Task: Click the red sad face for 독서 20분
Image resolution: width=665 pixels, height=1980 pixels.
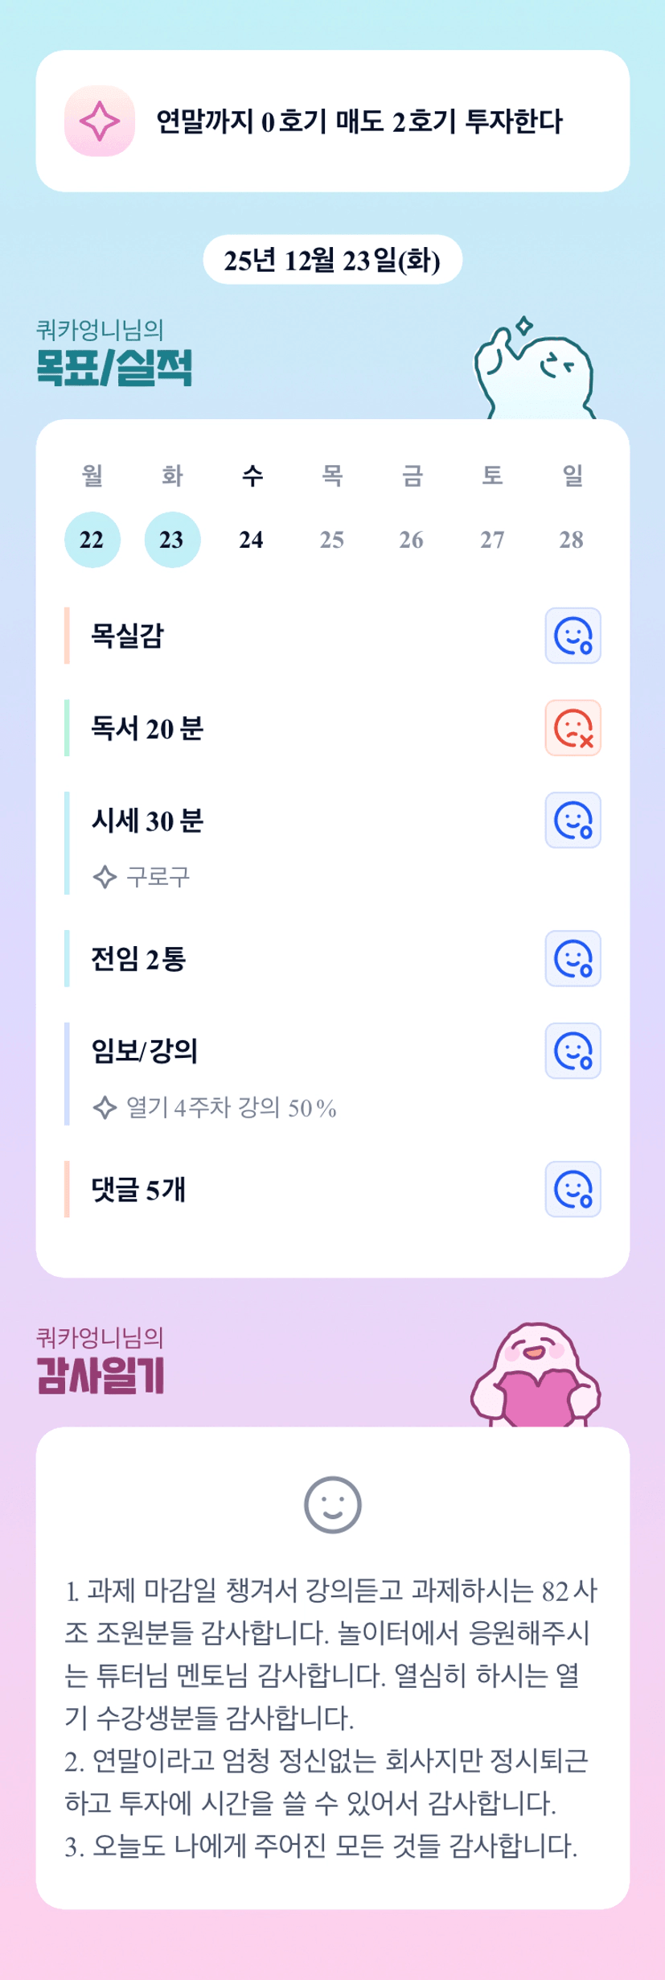Action: tap(573, 728)
